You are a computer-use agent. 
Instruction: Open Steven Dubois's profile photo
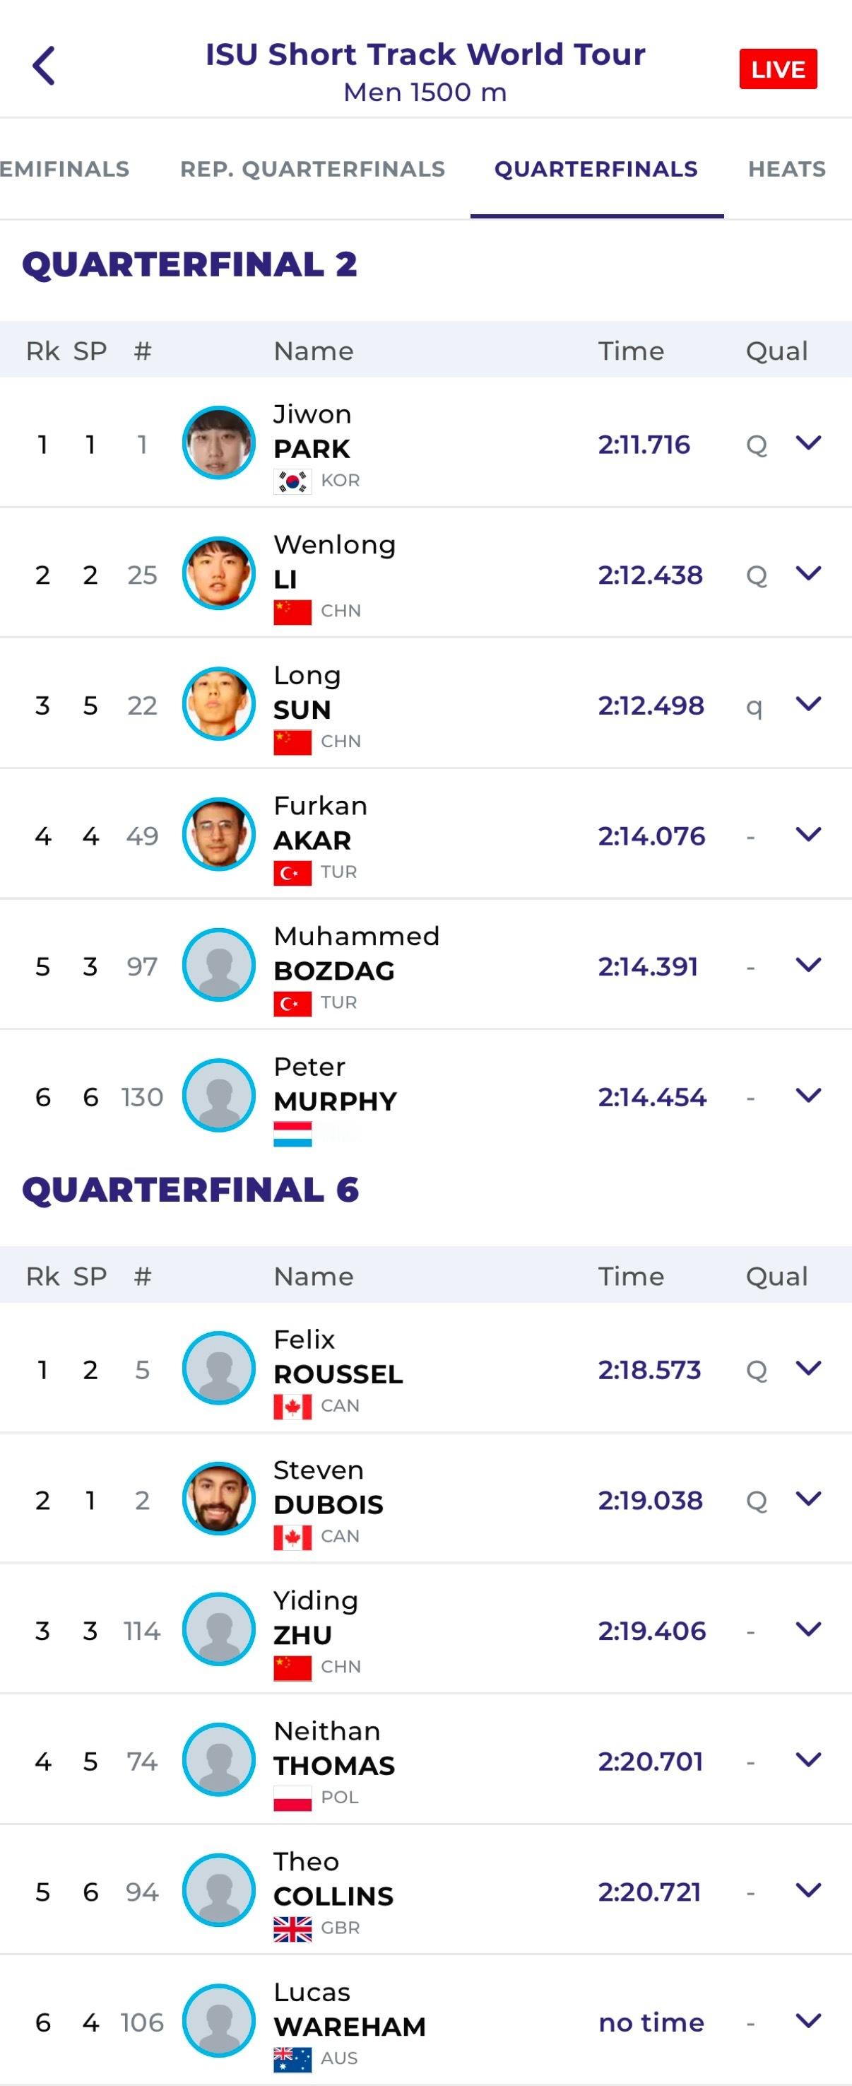(218, 1499)
